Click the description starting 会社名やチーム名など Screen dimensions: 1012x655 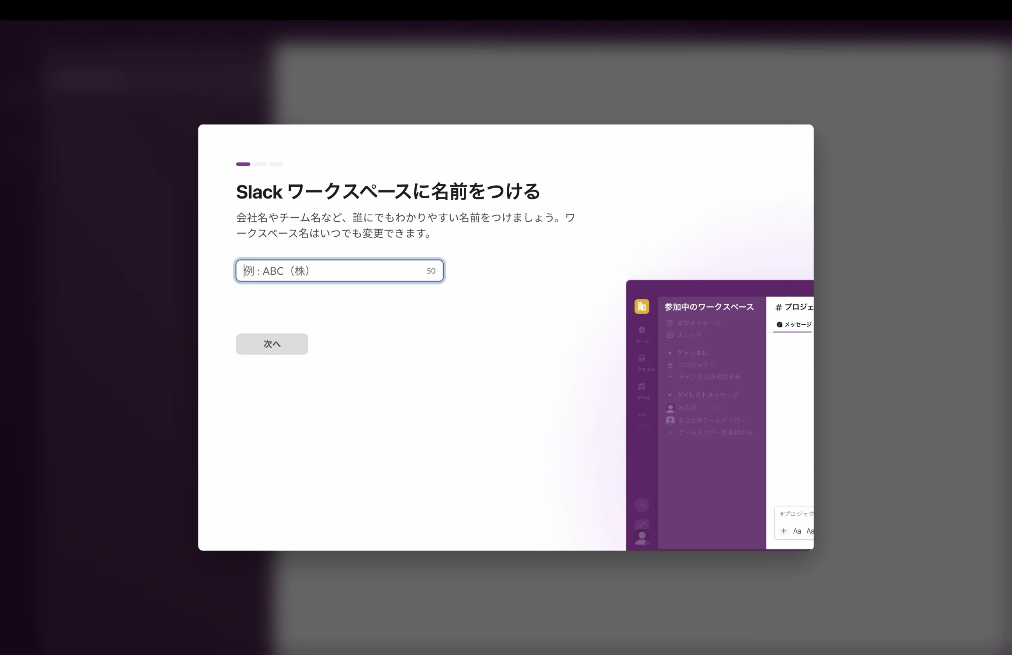406,225
